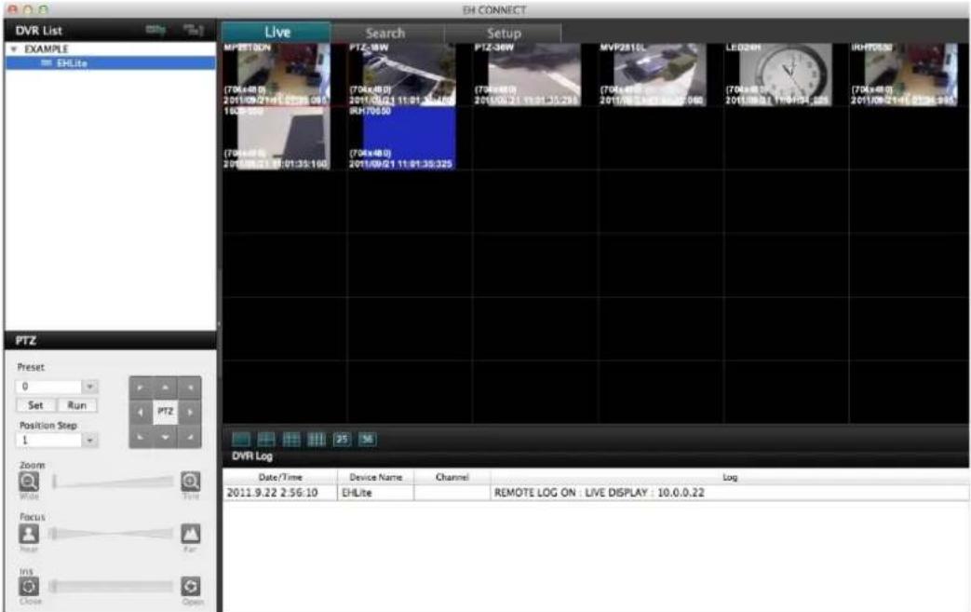
Task: Click the device icon beside EHLite
Action: [x=46, y=63]
